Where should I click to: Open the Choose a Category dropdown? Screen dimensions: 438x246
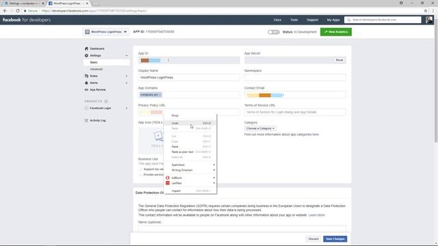(260, 128)
